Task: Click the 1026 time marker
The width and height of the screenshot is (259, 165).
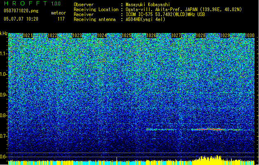Action: 151,35
